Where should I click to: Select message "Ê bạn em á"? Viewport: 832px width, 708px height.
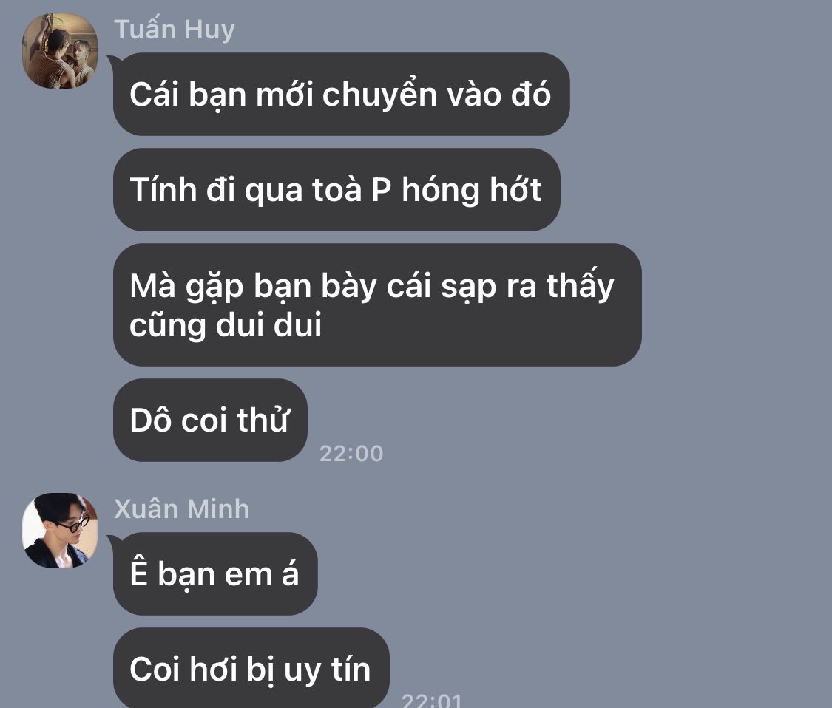[215, 573]
